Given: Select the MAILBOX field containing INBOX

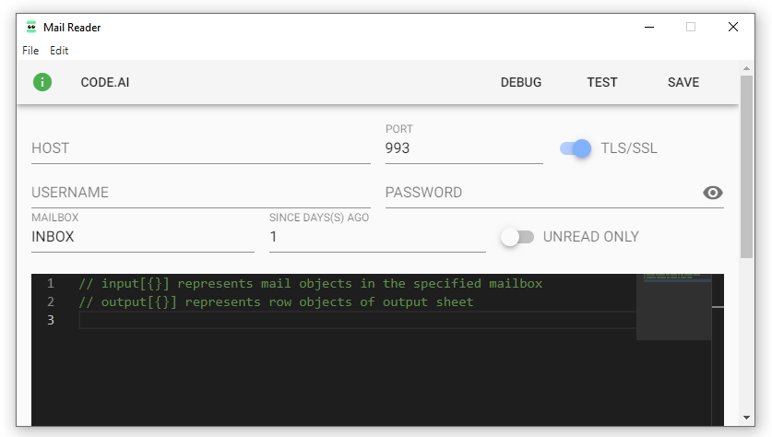Looking at the screenshot, I should (x=143, y=237).
